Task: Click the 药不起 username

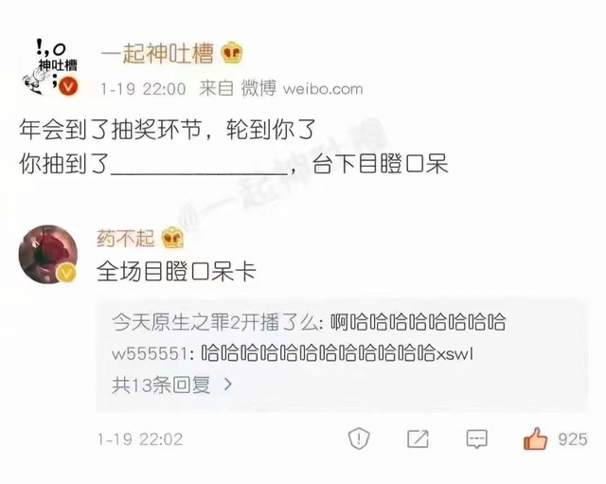Action: 125,238
